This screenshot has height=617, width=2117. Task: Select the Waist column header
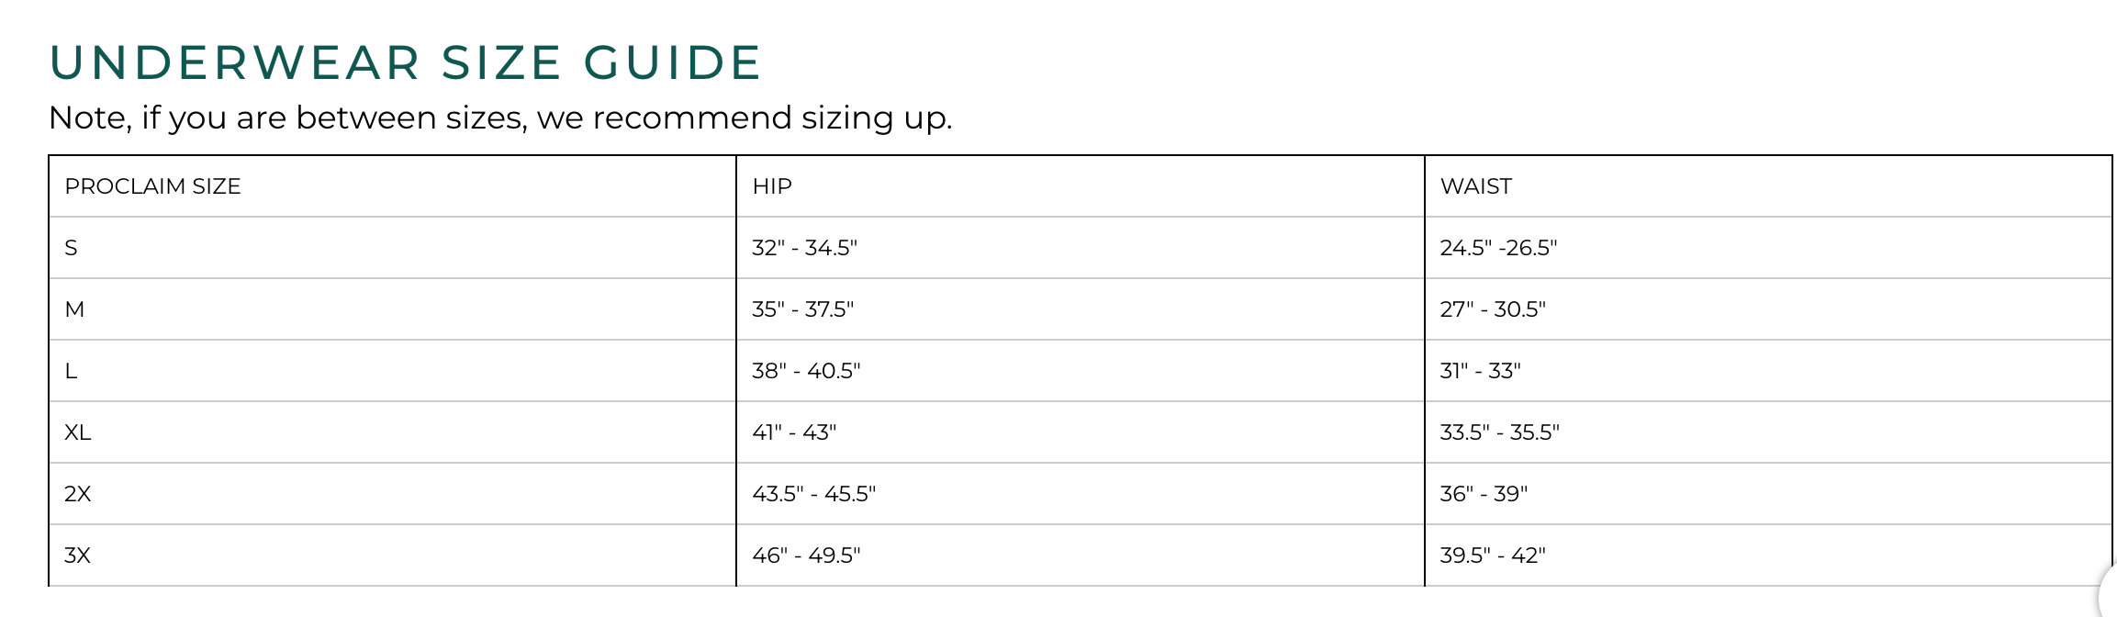(1475, 186)
